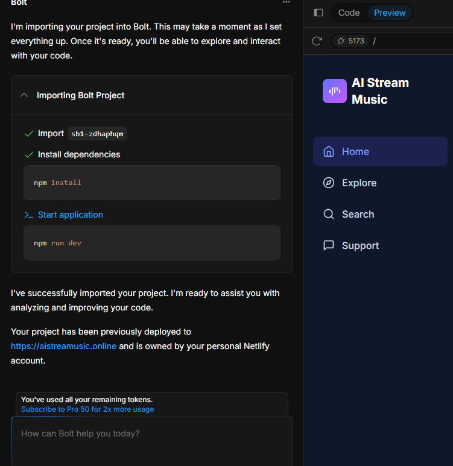Click the successfully imported project message
Image resolution: width=453 pixels, height=466 pixels.
click(x=145, y=300)
